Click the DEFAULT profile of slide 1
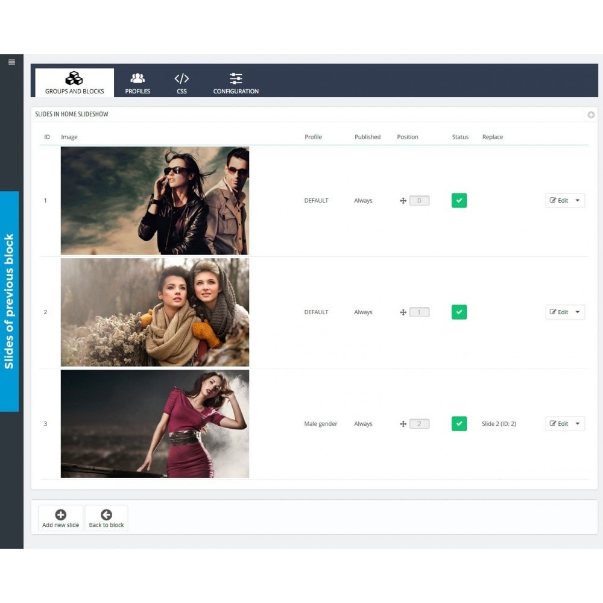The image size is (603, 603). click(316, 200)
